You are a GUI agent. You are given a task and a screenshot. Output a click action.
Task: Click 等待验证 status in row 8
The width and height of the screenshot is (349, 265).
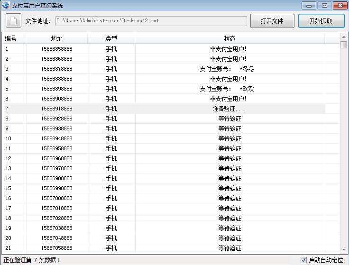coord(230,119)
